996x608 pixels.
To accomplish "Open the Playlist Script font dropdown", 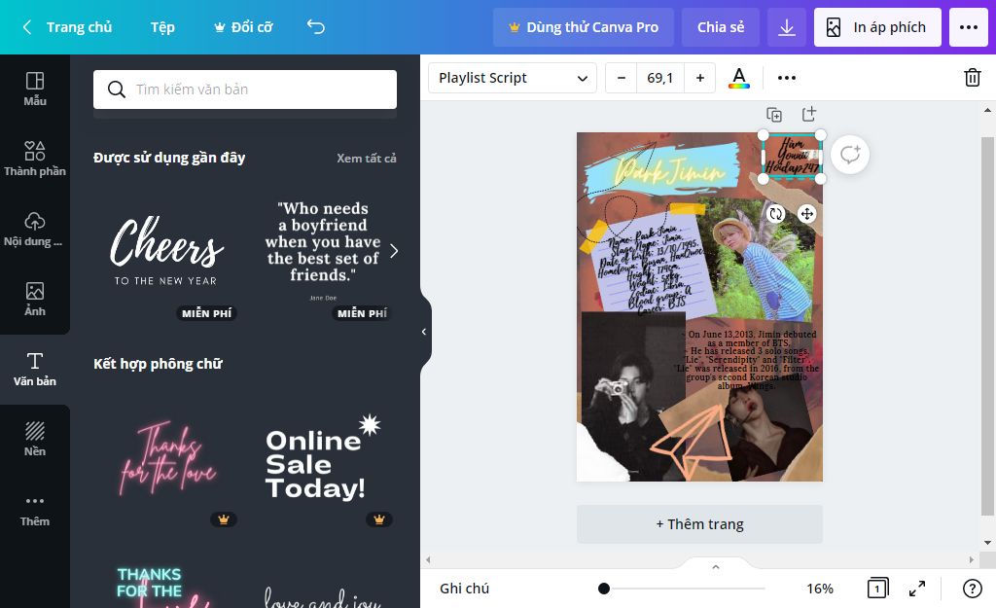I will point(512,78).
